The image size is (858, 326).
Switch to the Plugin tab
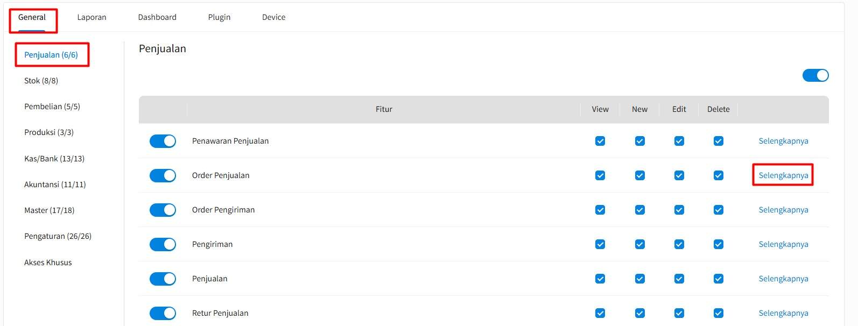click(219, 17)
